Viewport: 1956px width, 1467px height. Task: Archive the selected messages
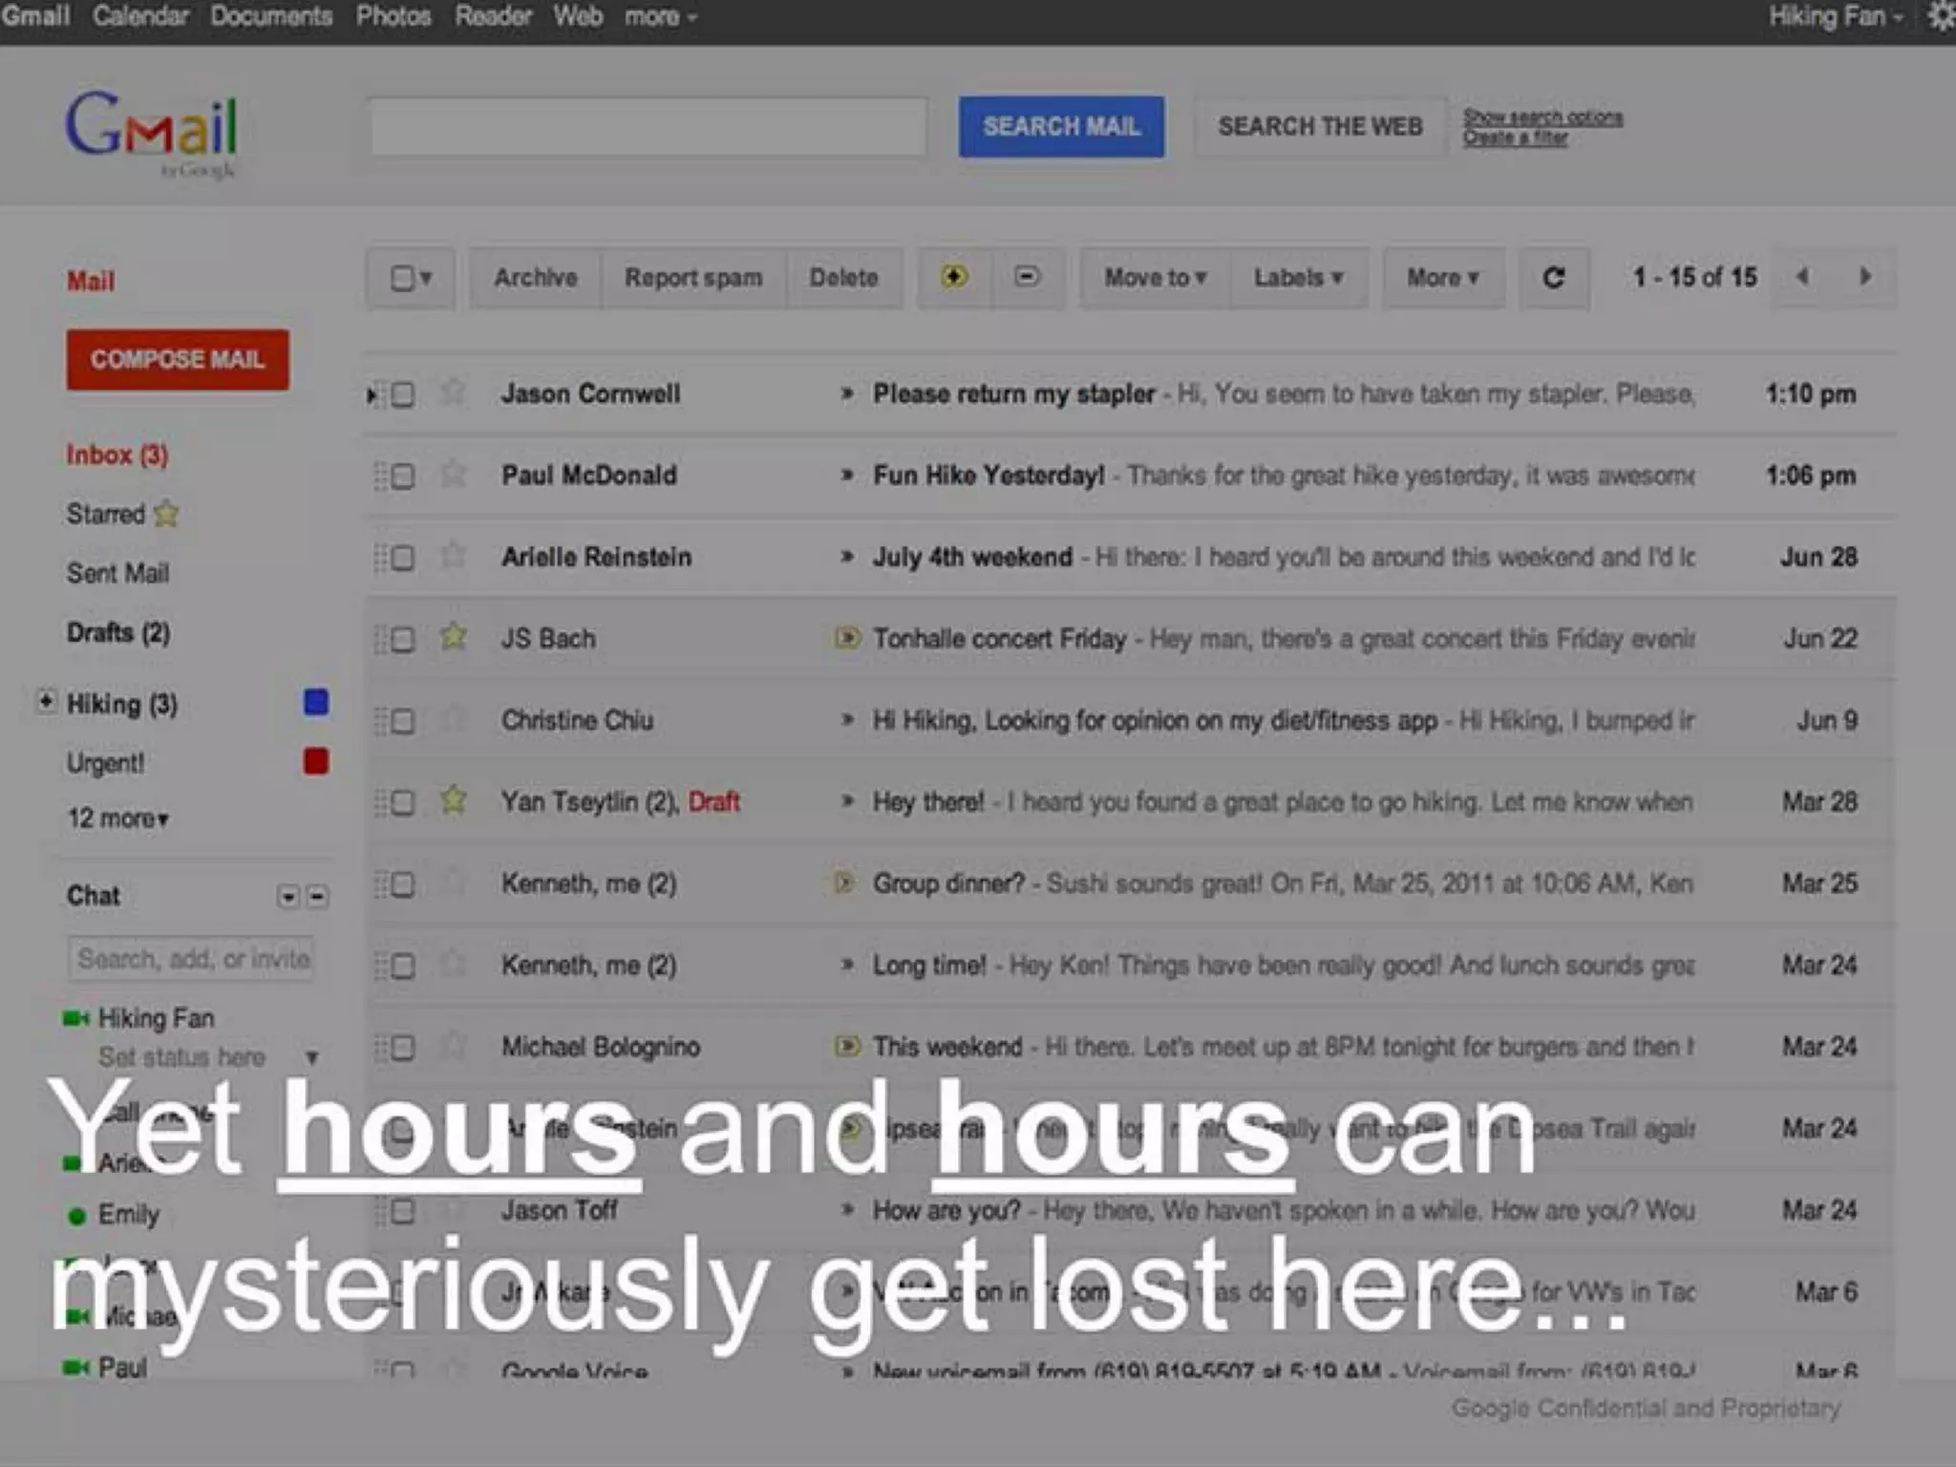(x=536, y=278)
